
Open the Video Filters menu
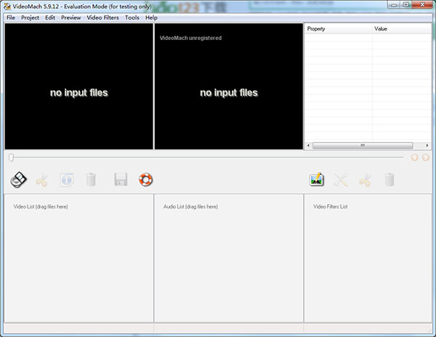tap(102, 17)
